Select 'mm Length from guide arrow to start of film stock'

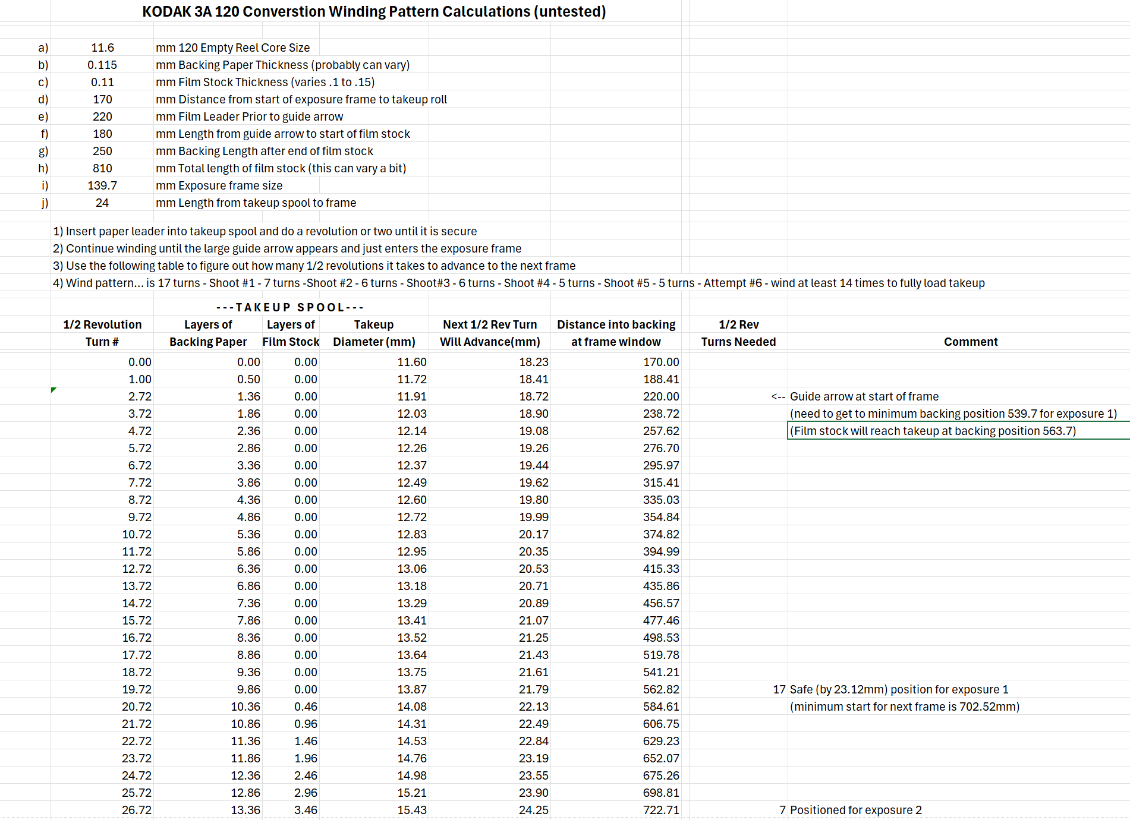283,134
